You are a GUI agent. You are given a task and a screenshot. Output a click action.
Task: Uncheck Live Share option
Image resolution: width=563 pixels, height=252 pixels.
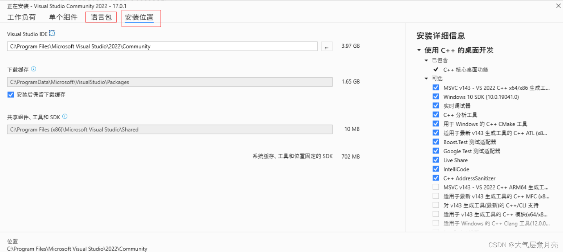[x=436, y=160]
